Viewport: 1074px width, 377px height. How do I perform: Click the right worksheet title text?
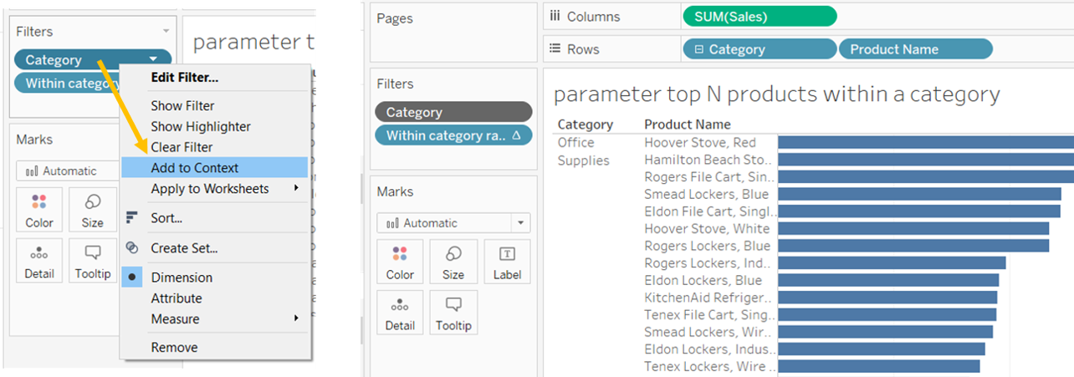pyautogui.click(x=776, y=94)
